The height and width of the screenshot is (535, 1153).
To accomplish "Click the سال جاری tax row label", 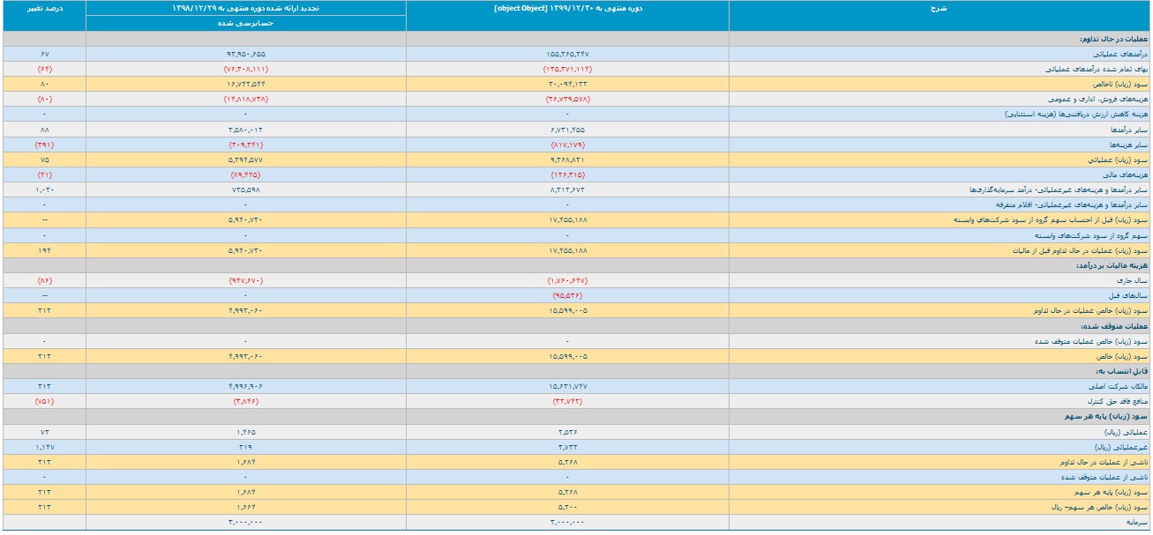I will point(1134,279).
